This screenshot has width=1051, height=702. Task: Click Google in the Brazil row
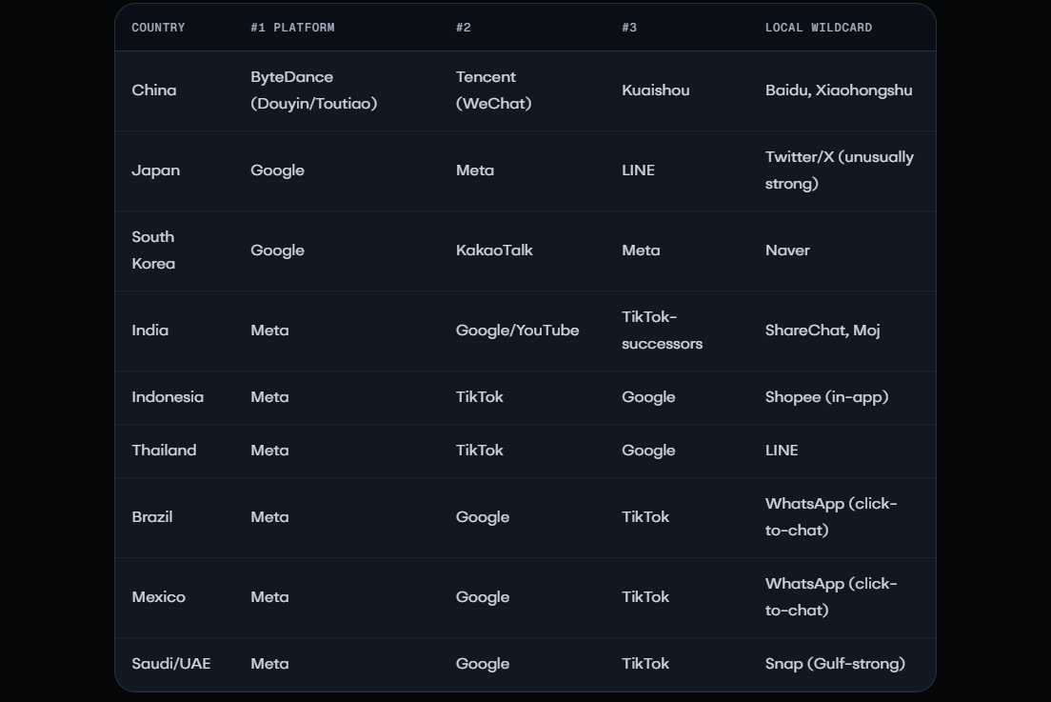tap(483, 517)
